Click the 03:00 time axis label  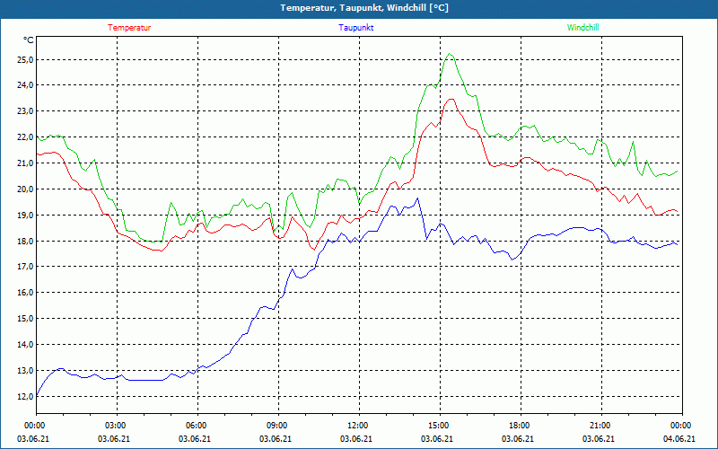(x=116, y=425)
